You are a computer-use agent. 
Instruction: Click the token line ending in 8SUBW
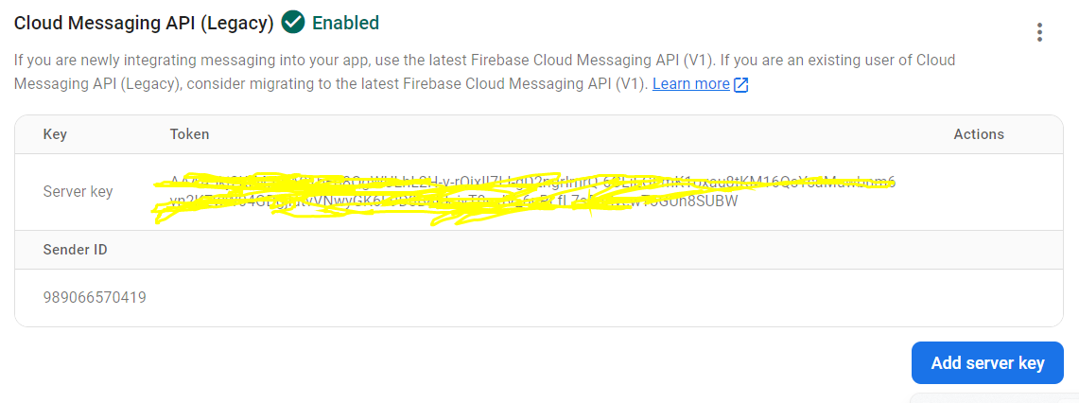click(454, 201)
